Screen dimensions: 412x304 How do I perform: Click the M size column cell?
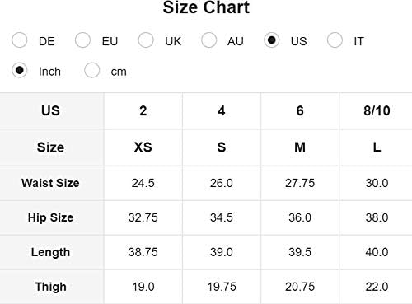pos(300,147)
